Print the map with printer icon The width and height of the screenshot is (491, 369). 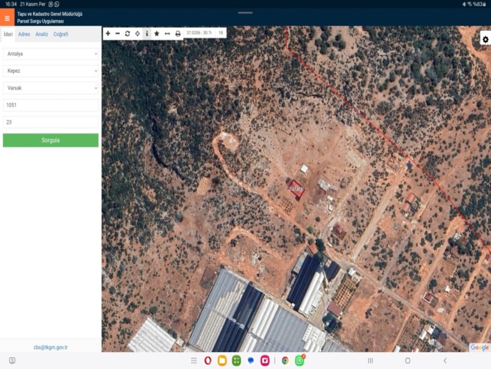(x=178, y=34)
